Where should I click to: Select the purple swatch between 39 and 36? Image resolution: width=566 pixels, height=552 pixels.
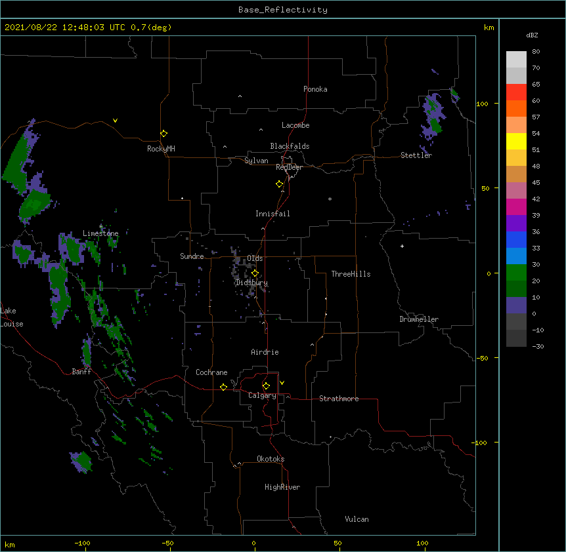coord(516,223)
